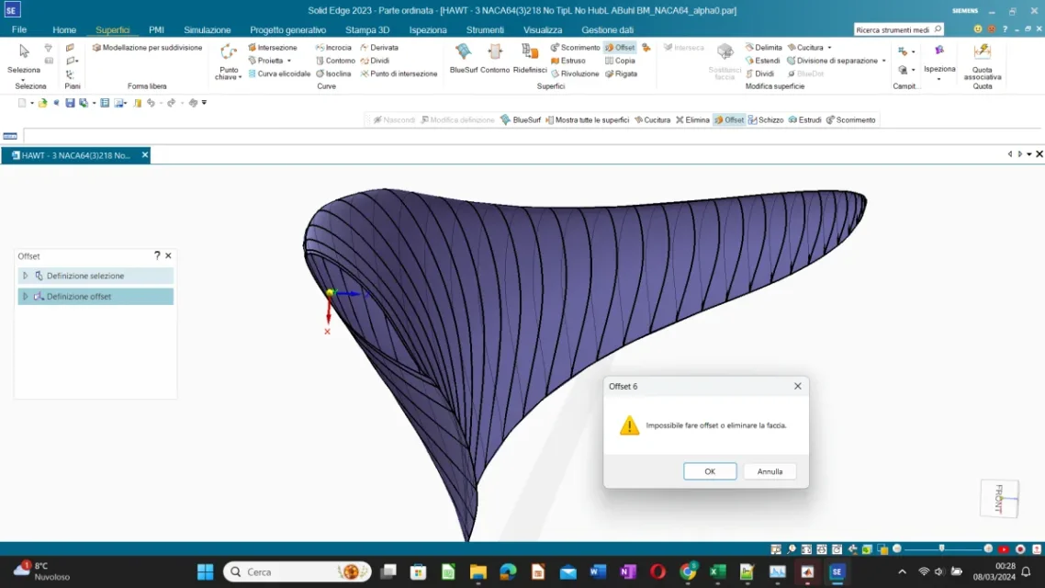The height and width of the screenshot is (588, 1045).
Task: Switch to the Stampa 3D tab
Action: click(x=367, y=30)
